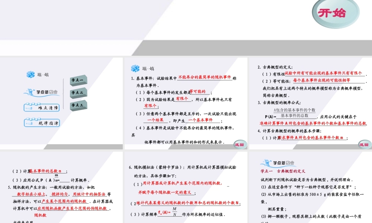Image resolution: width=372 pixels, height=223 pixels.
Task: Click the heading 3. 古典概型的概率公式
Action: [279, 103]
